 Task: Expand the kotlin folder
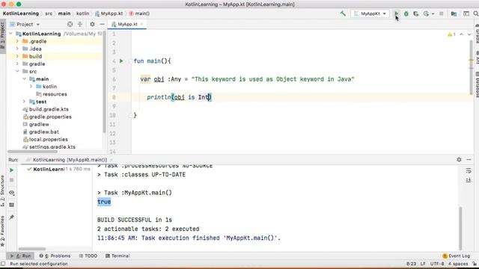pos(31,87)
